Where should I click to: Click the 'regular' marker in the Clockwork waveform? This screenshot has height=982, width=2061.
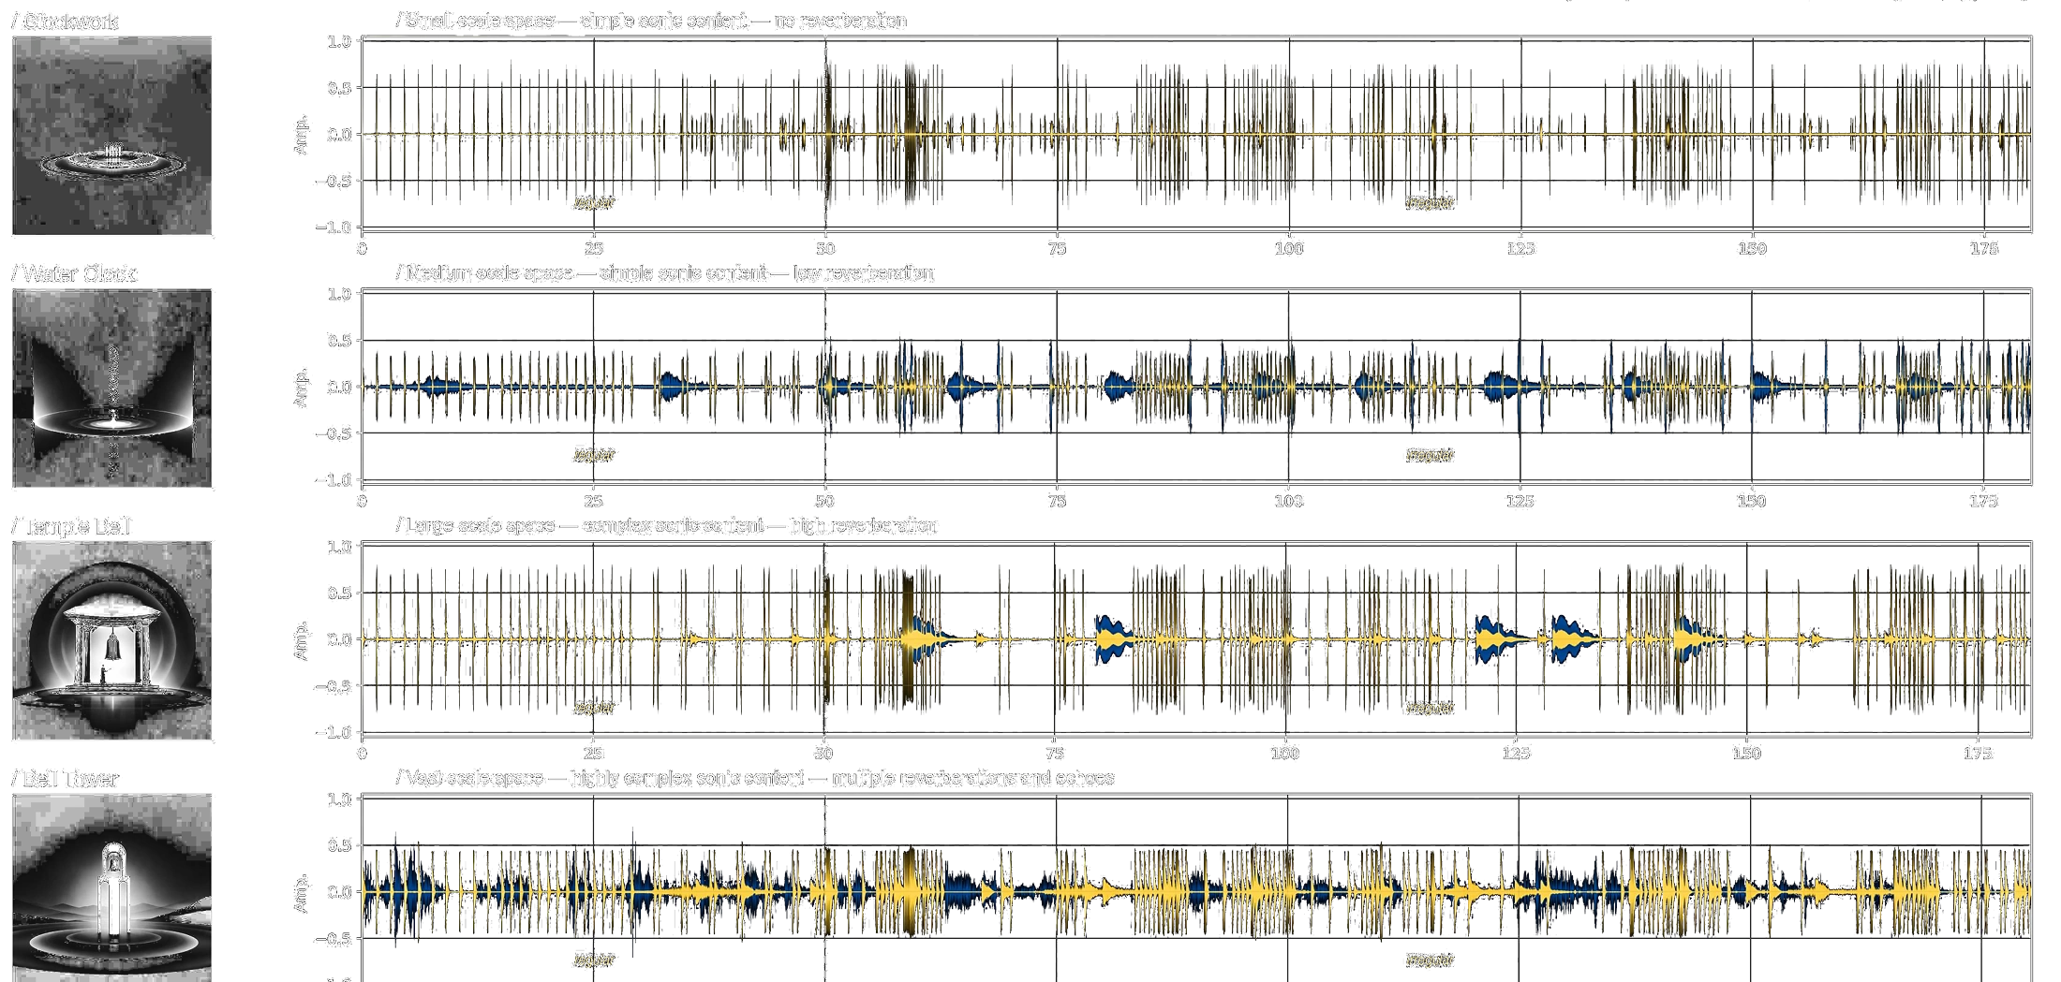(594, 202)
